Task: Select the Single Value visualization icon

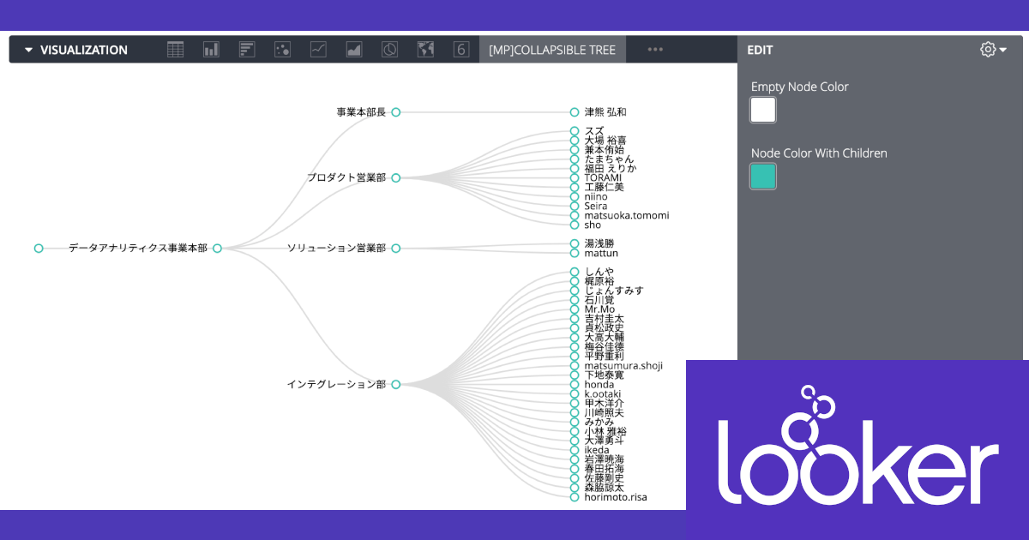Action: (x=460, y=49)
